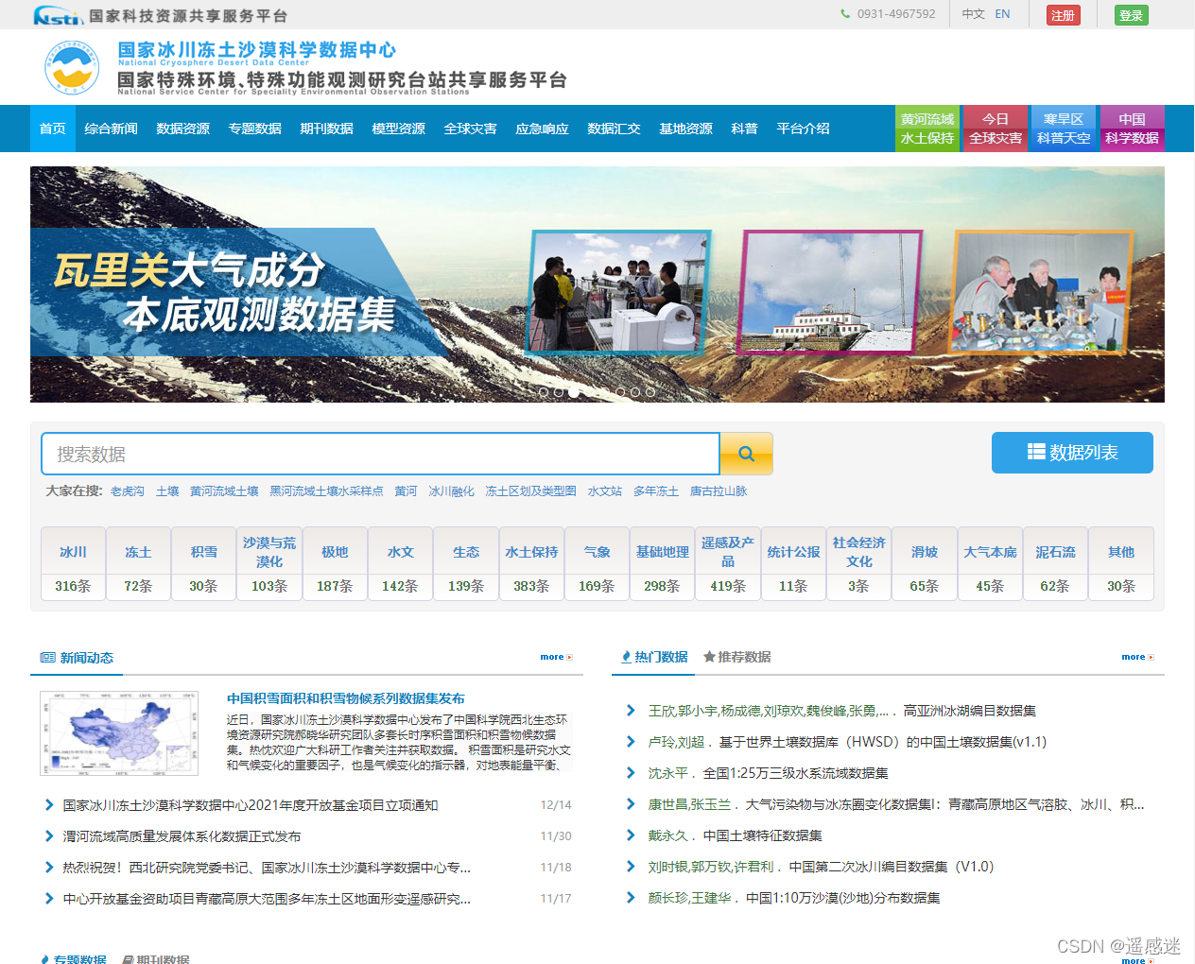Image resolution: width=1195 pixels, height=964 pixels.
Task: Open news 渭河流域高质量发展体系化数据正式发布
Action: (182, 836)
